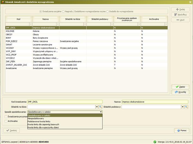The height and width of the screenshot is (144, 193).
Task: Toggle the Świadczenia przyznawane checkbox
Action: click(x=6, y=117)
